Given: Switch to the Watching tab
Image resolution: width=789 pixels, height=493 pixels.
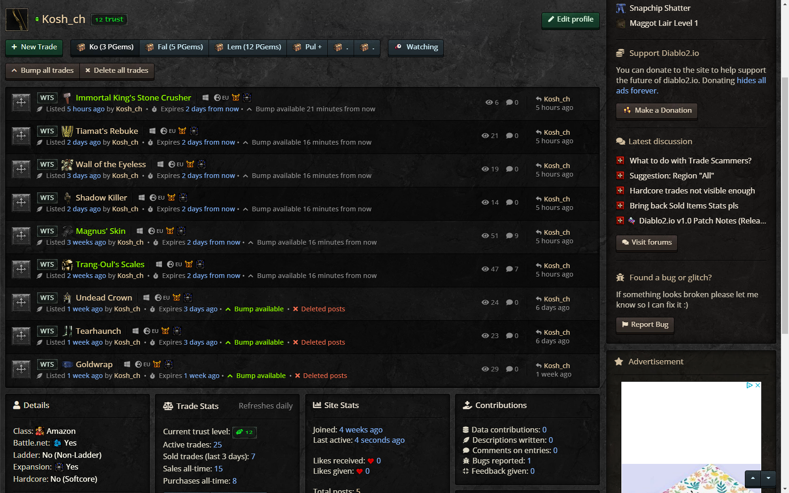Looking at the screenshot, I should [416, 47].
